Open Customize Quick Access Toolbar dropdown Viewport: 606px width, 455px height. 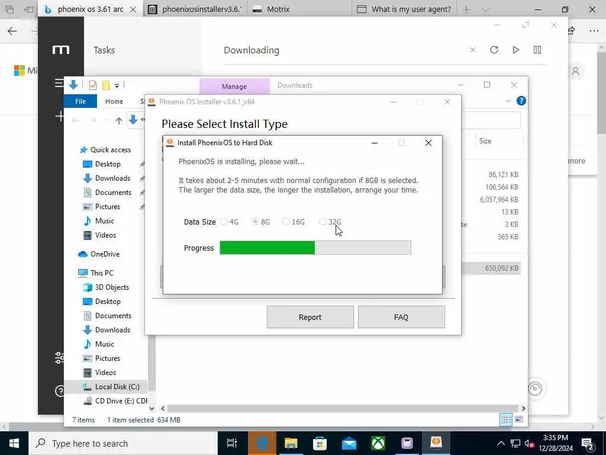click(x=117, y=85)
